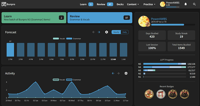This screenshot has width=200, height=106.
Task: Go to next Forecast period arrow
Action: [x=99, y=32]
